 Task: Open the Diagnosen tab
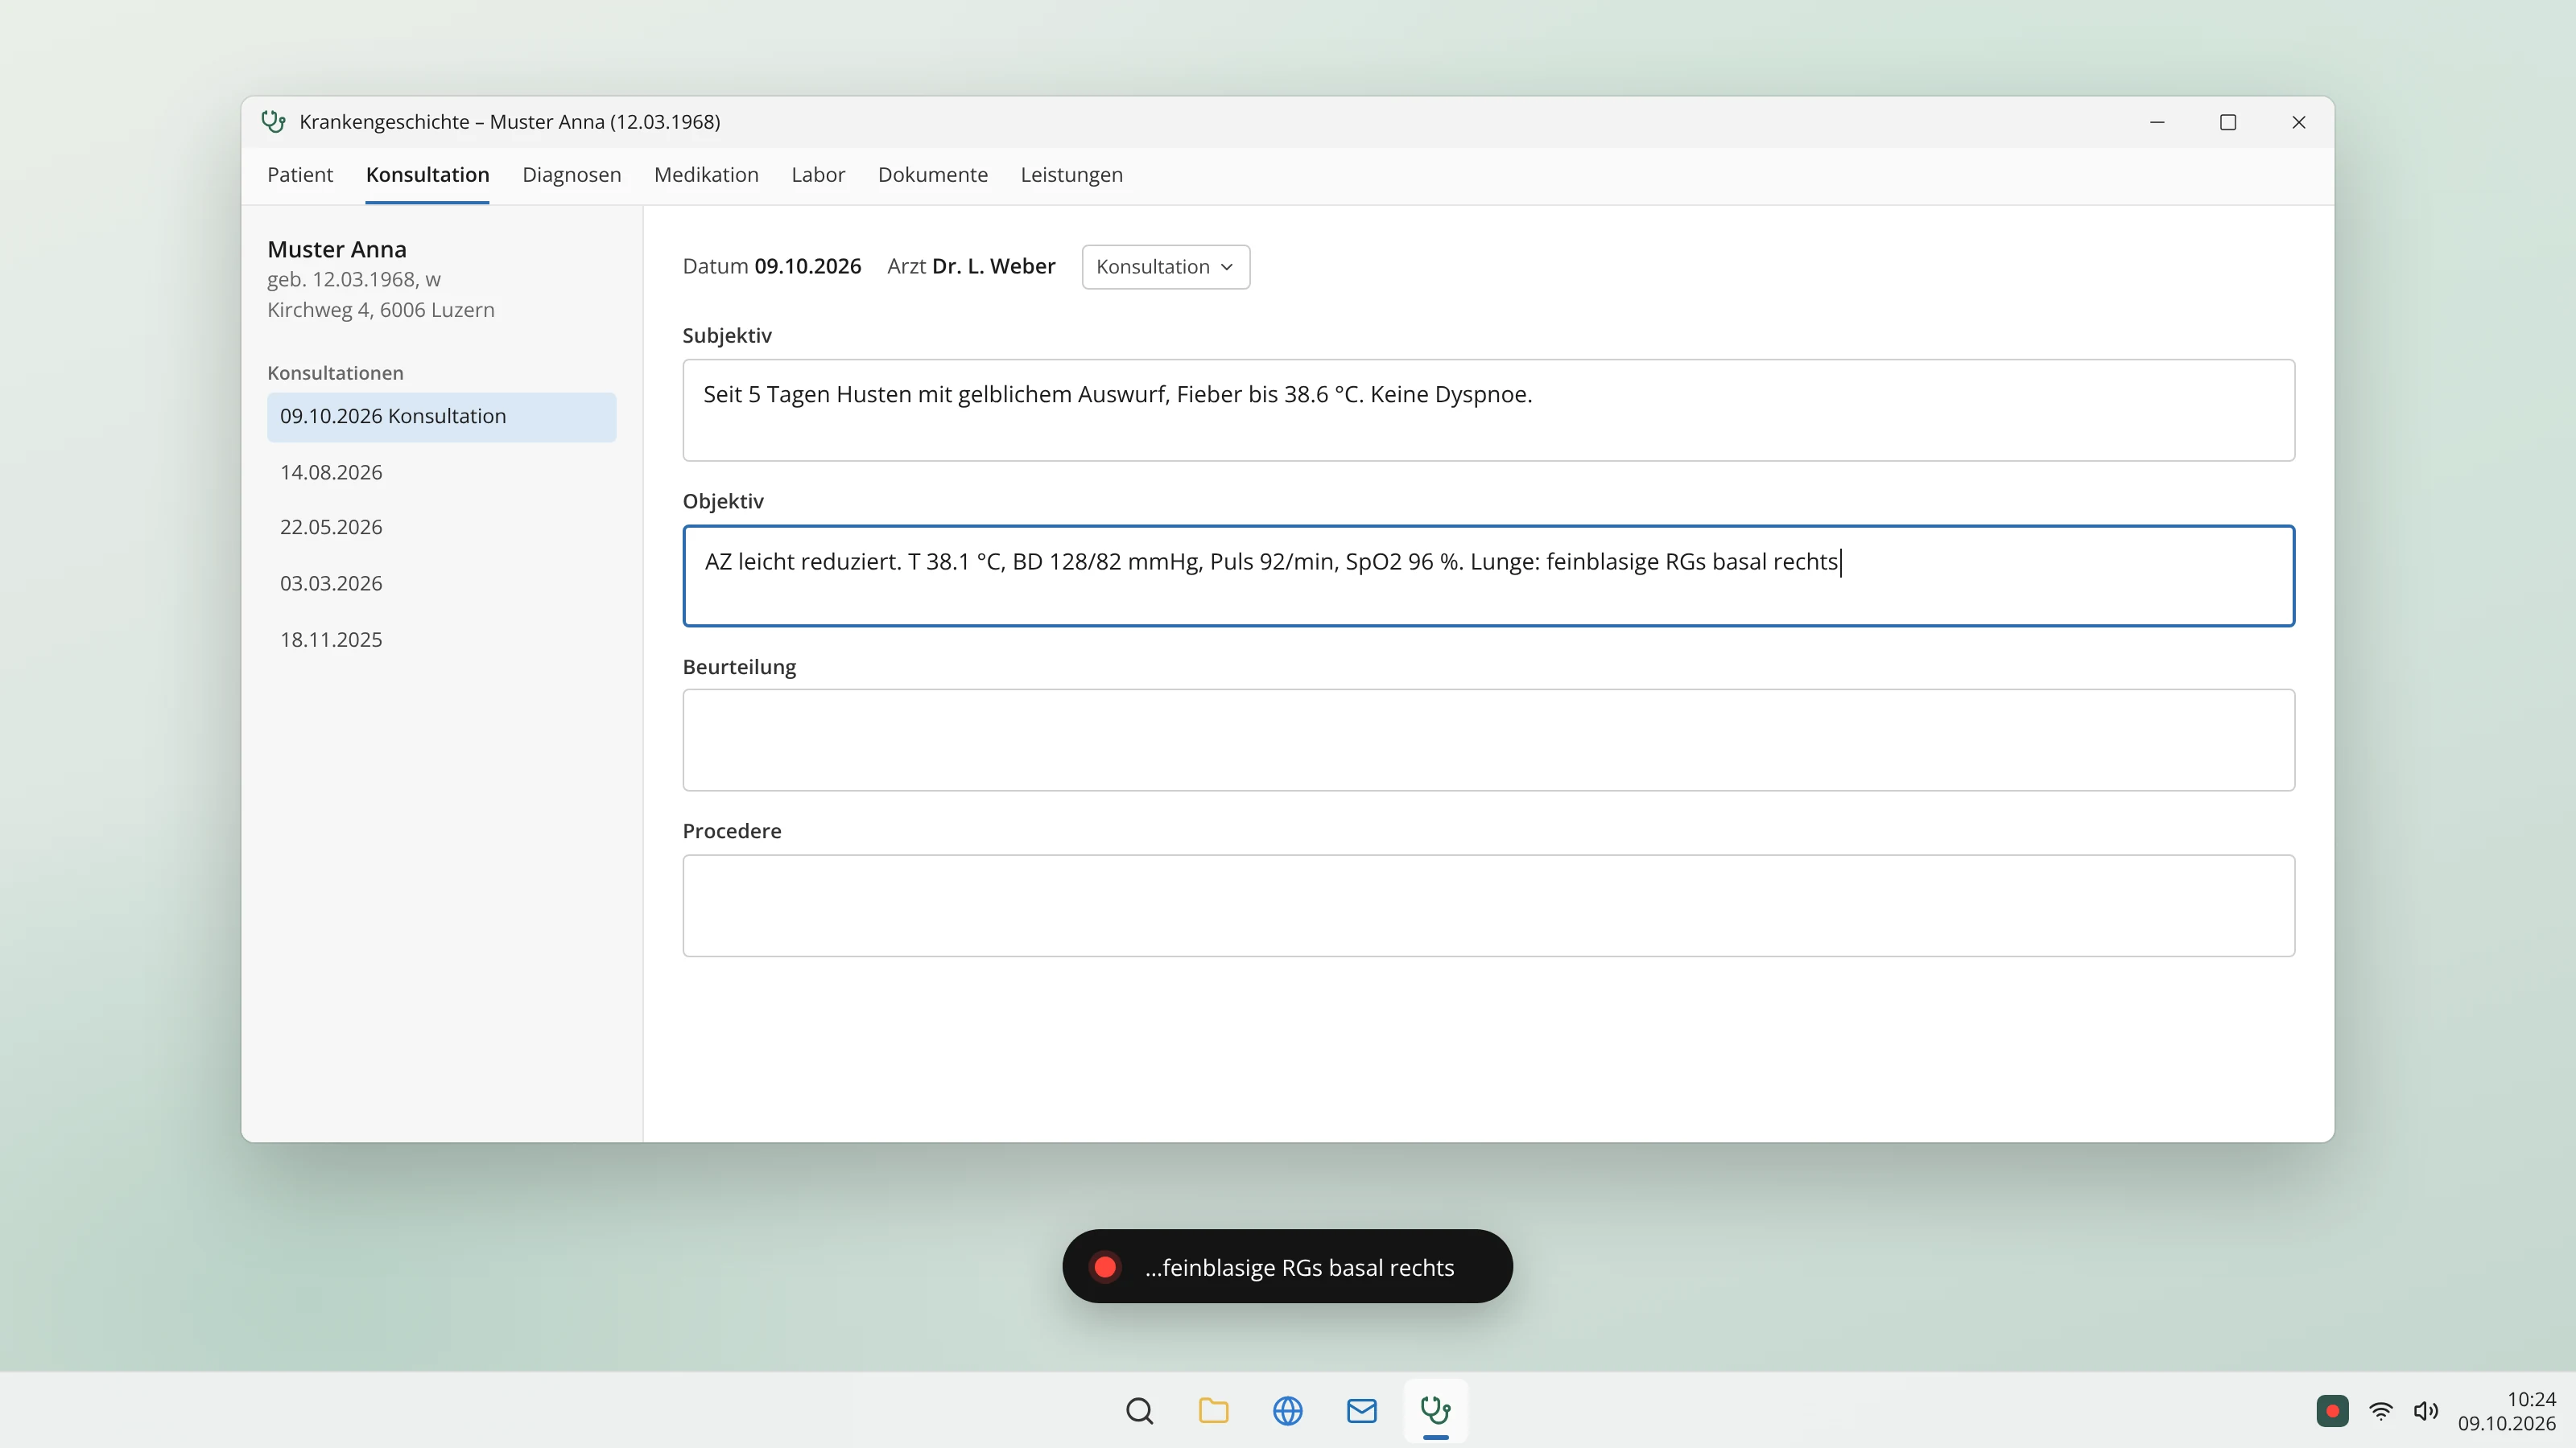click(571, 175)
